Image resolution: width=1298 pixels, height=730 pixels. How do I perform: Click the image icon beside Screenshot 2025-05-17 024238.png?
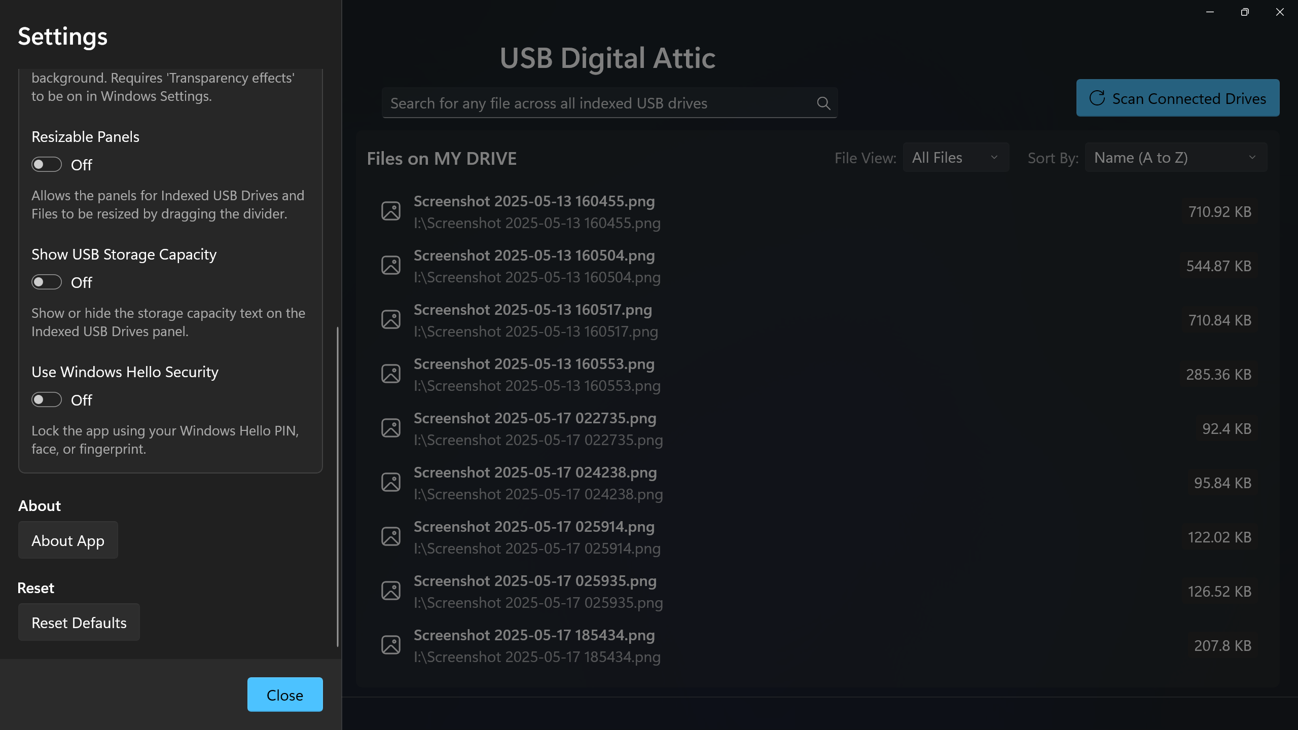(x=391, y=482)
